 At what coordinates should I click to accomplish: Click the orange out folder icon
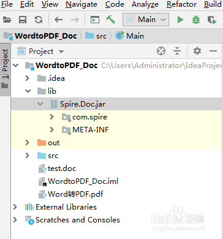click(42, 143)
